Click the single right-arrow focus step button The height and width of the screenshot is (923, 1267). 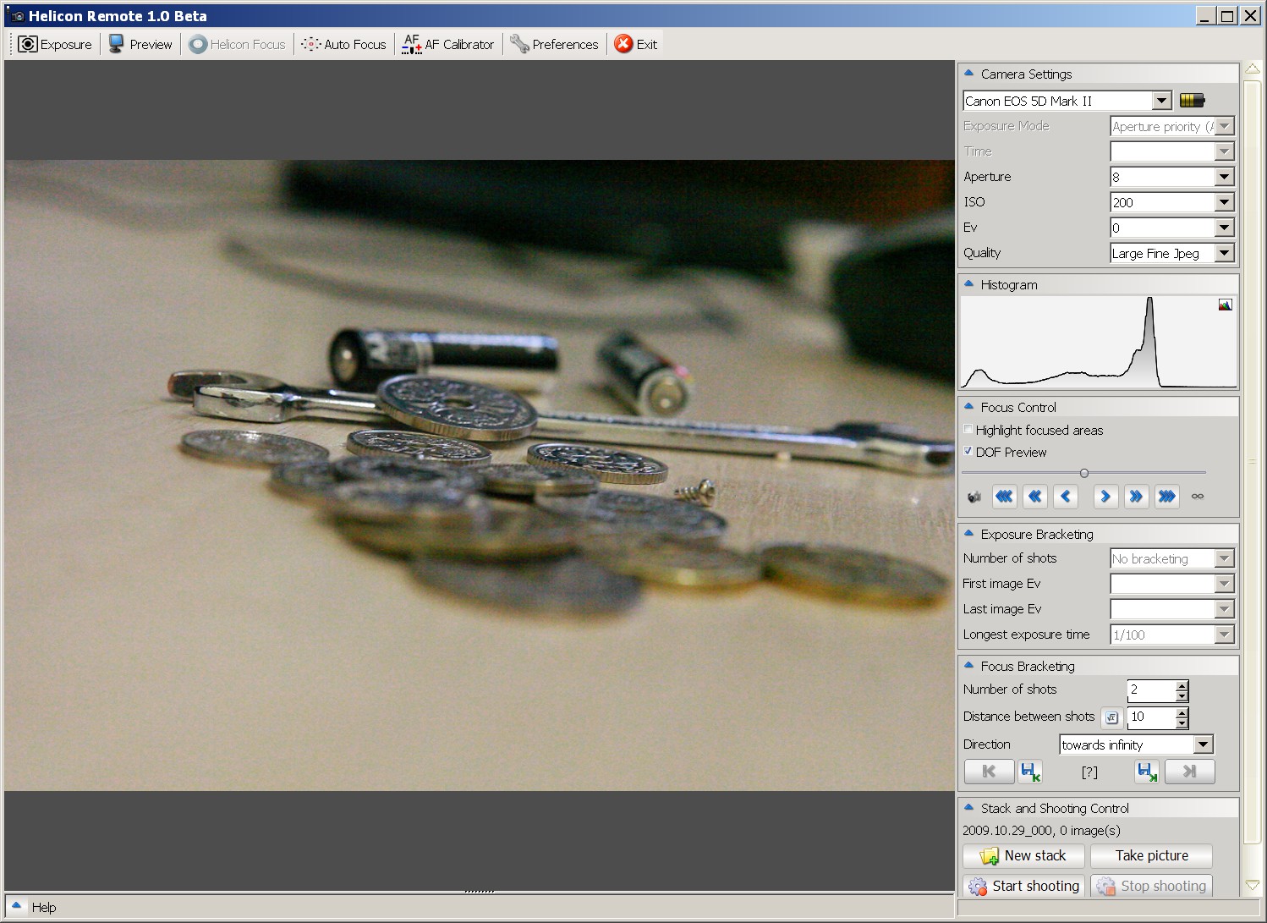[x=1105, y=497]
